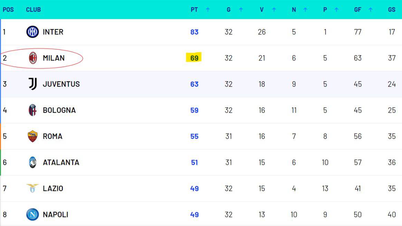Select the POS column header
402x226 pixels.
pos(8,10)
